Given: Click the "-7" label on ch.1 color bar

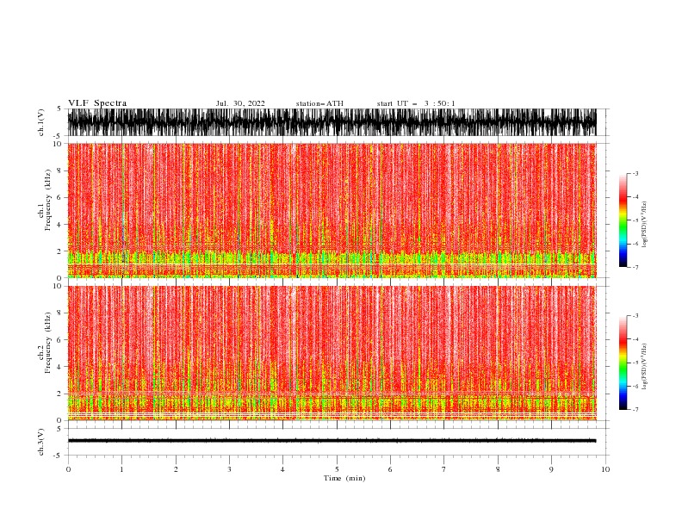Looking at the screenshot, I should [635, 267].
